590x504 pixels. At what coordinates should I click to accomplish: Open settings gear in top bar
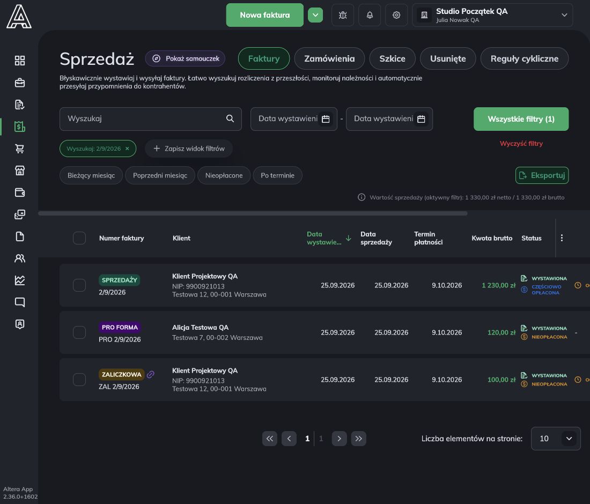tap(396, 15)
